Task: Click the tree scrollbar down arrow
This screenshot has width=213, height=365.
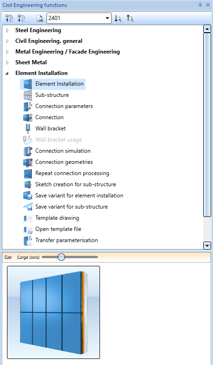Action: tap(207, 245)
